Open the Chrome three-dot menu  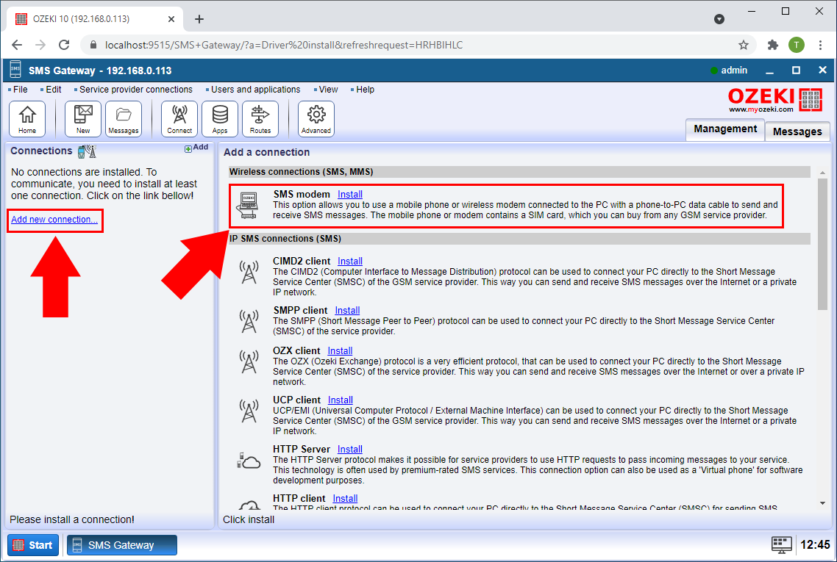coord(821,45)
